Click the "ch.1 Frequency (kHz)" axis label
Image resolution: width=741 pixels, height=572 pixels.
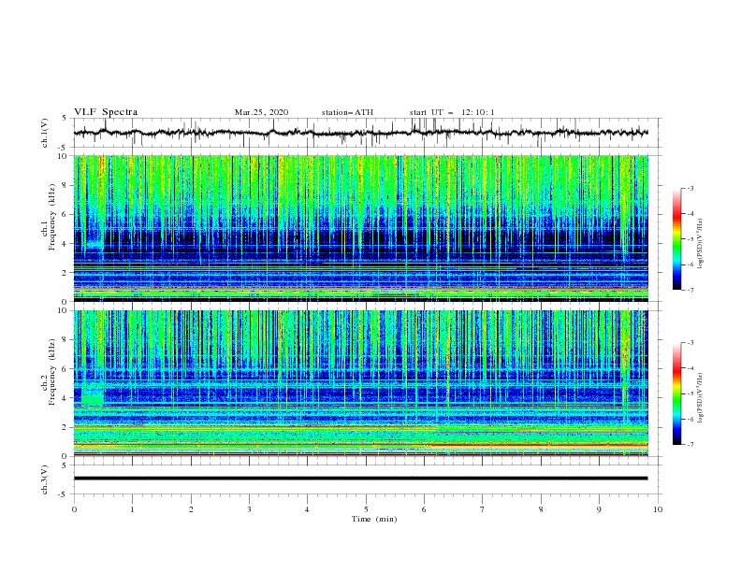[49, 217]
